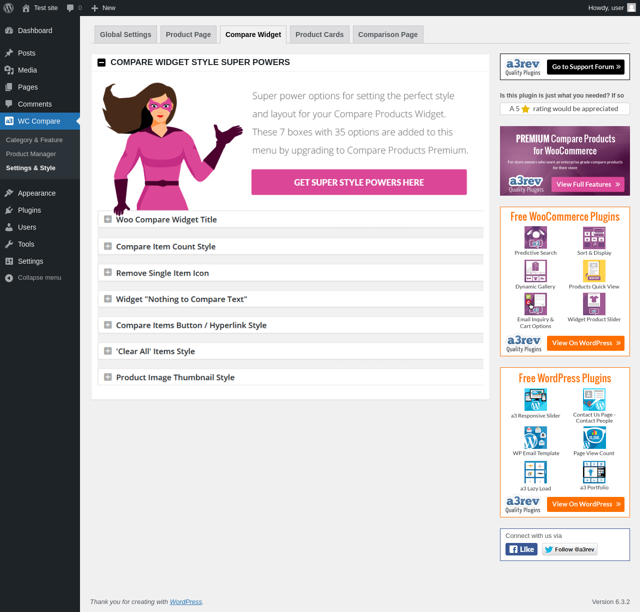Open the New content menu
The image size is (640, 612).
[103, 8]
